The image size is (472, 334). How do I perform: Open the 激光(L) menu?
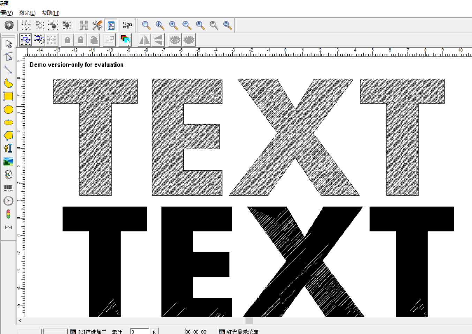coord(27,13)
